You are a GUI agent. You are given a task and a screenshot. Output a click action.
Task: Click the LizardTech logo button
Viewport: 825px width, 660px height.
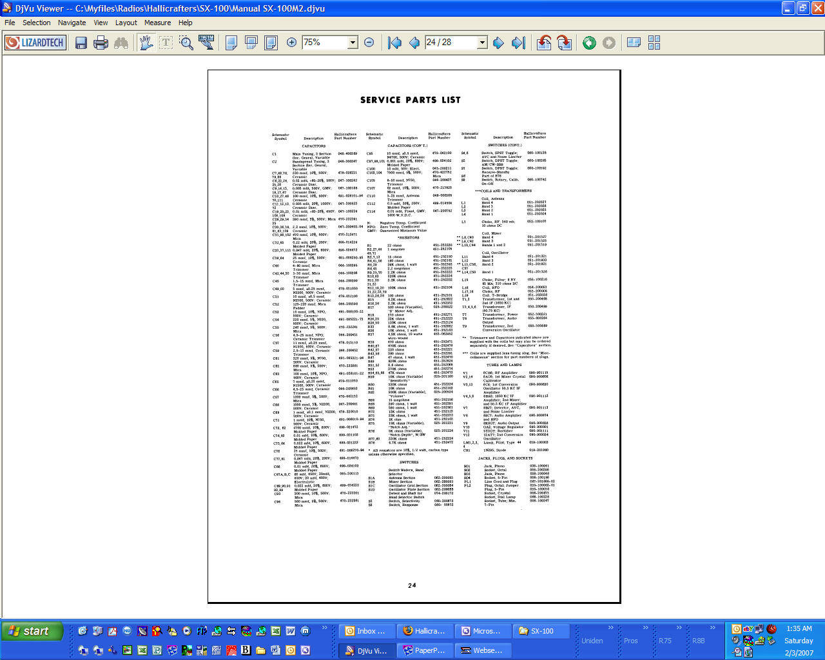35,43
